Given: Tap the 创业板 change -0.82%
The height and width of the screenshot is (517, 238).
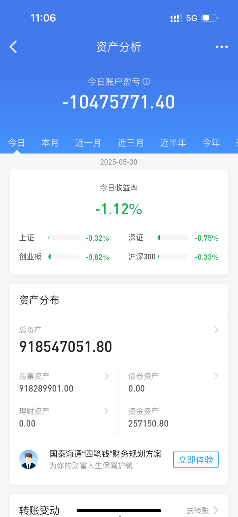Looking at the screenshot, I should tap(97, 257).
